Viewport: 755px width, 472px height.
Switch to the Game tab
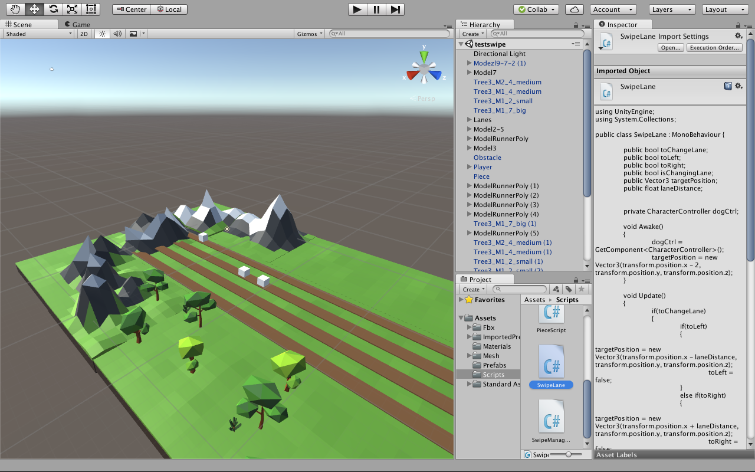click(x=77, y=24)
